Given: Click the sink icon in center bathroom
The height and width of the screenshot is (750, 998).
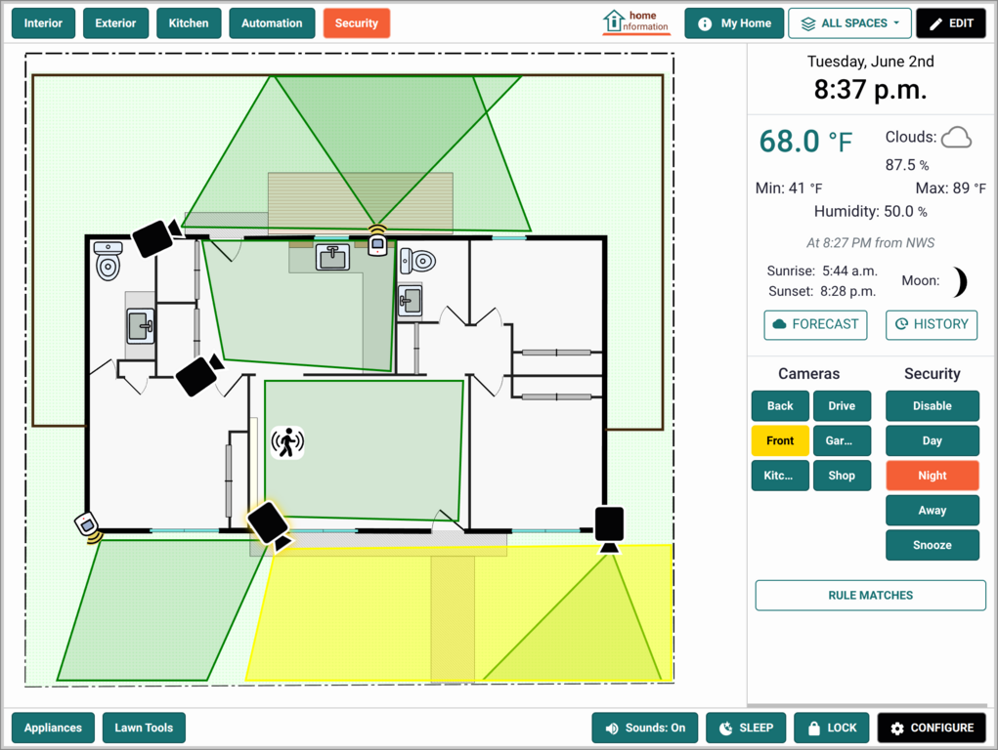Looking at the screenshot, I should point(410,300).
